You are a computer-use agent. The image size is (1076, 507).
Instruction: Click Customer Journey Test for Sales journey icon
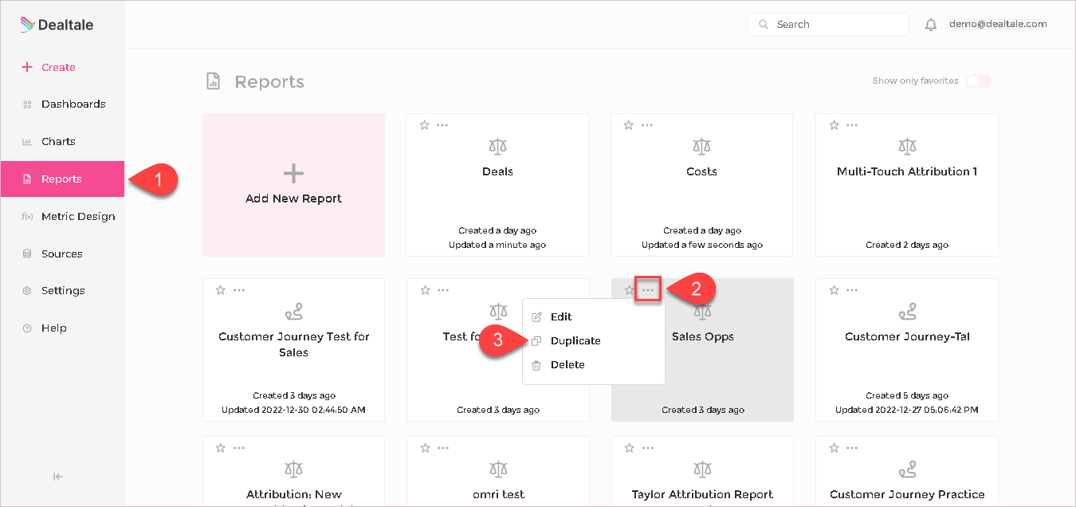[293, 311]
